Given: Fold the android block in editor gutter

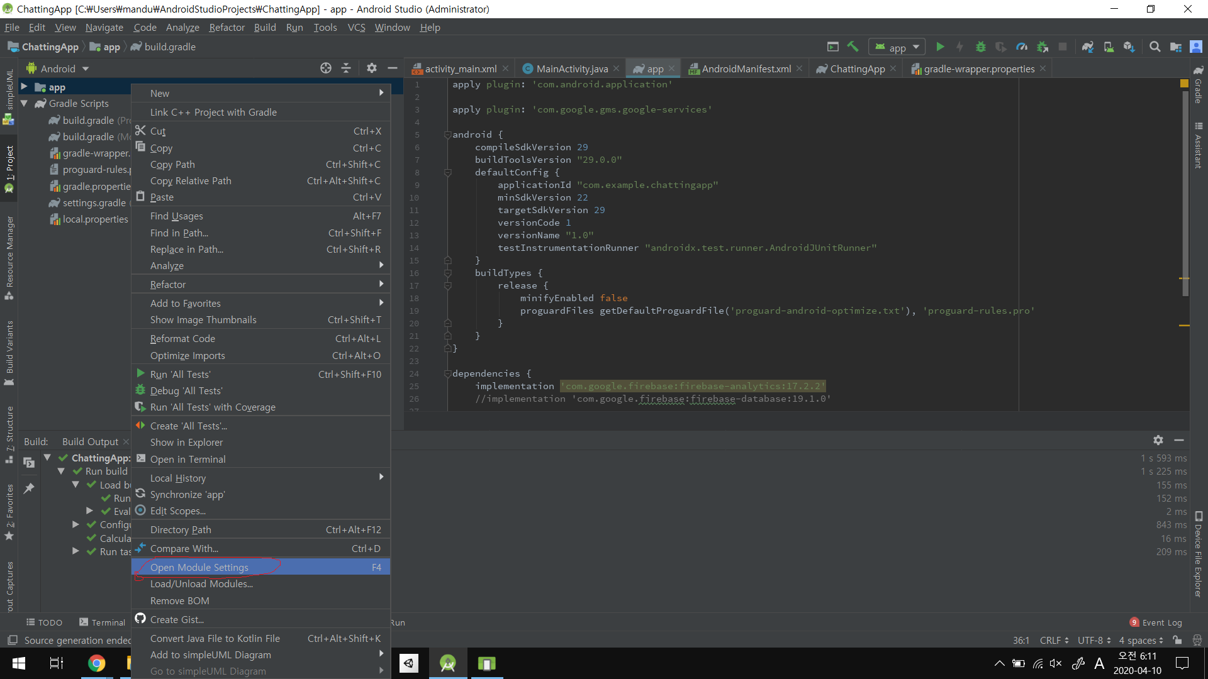Looking at the screenshot, I should [x=447, y=135].
